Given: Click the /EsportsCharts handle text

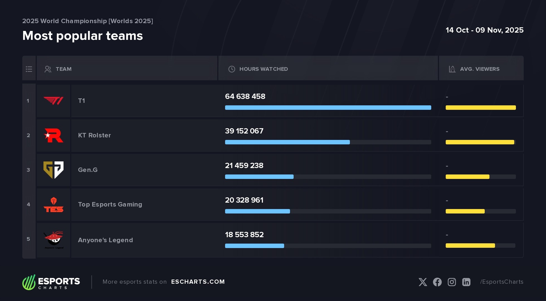Looking at the screenshot, I should (x=502, y=282).
